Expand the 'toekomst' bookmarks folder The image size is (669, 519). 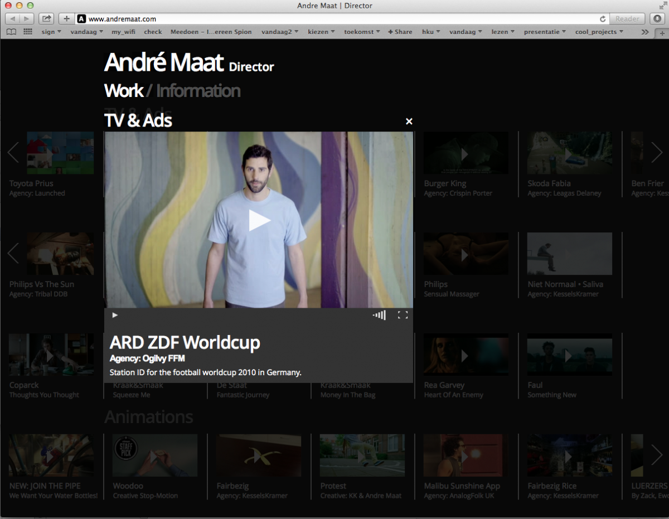362,32
